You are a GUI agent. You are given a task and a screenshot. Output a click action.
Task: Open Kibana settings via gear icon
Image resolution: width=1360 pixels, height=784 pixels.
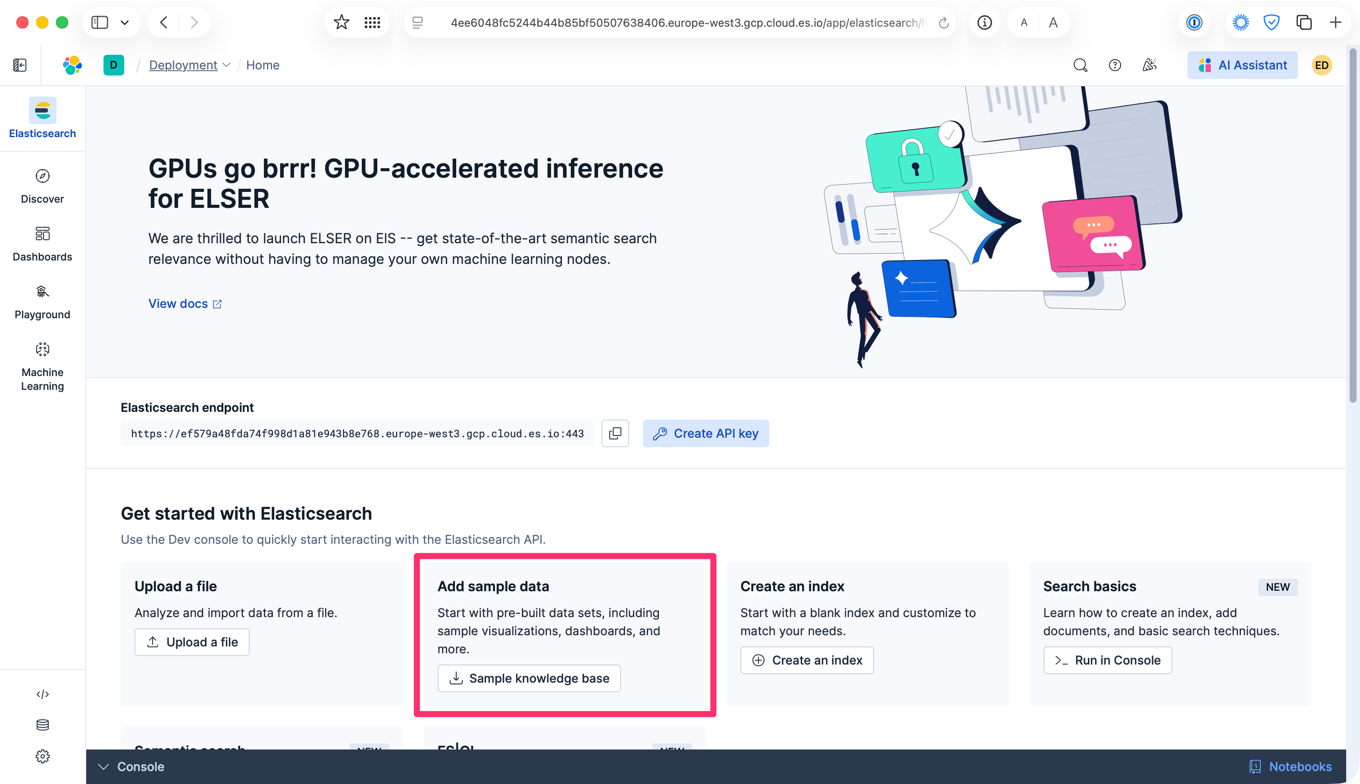(42, 756)
